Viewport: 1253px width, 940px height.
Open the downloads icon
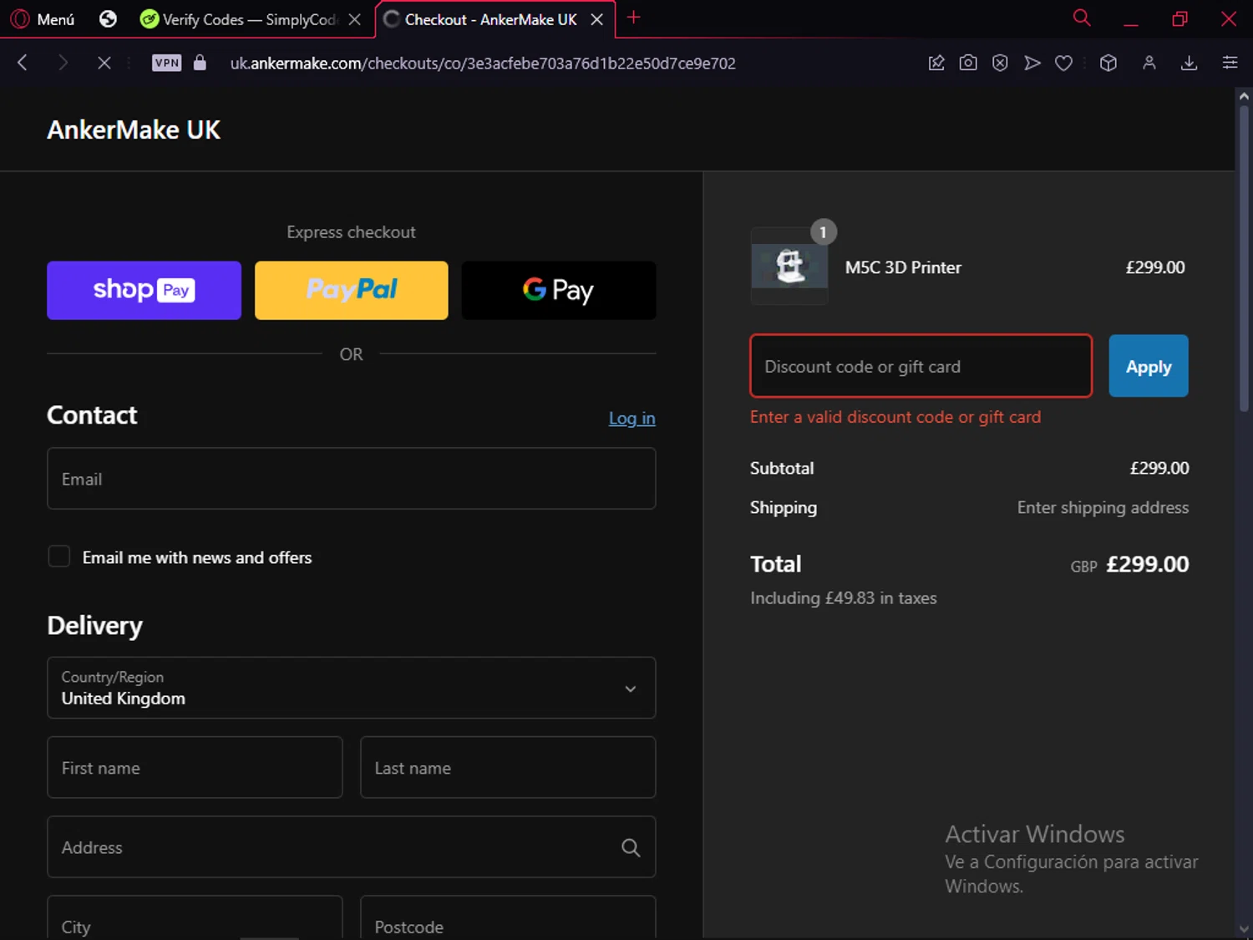(x=1190, y=63)
